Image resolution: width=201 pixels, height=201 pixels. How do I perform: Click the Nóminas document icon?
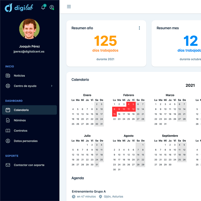[x=8, y=120]
